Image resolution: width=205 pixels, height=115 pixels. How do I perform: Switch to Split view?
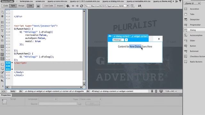(x=13, y=6)
